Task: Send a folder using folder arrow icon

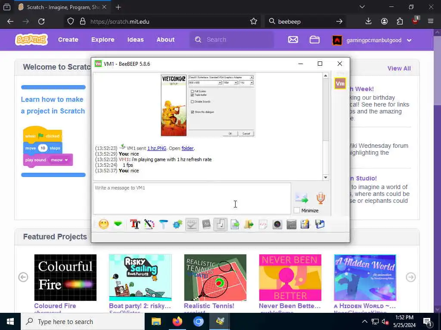Action: coord(248,224)
